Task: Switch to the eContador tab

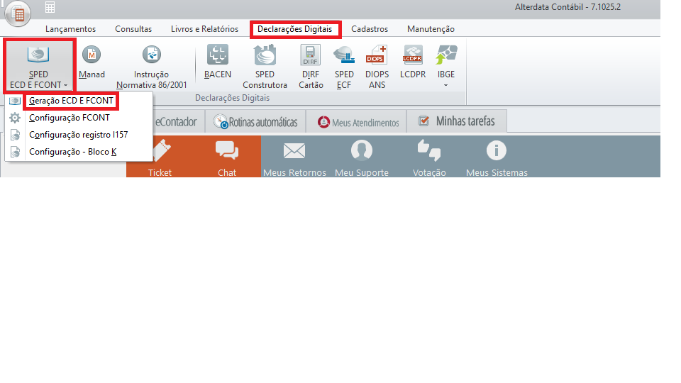Action: tap(176, 121)
